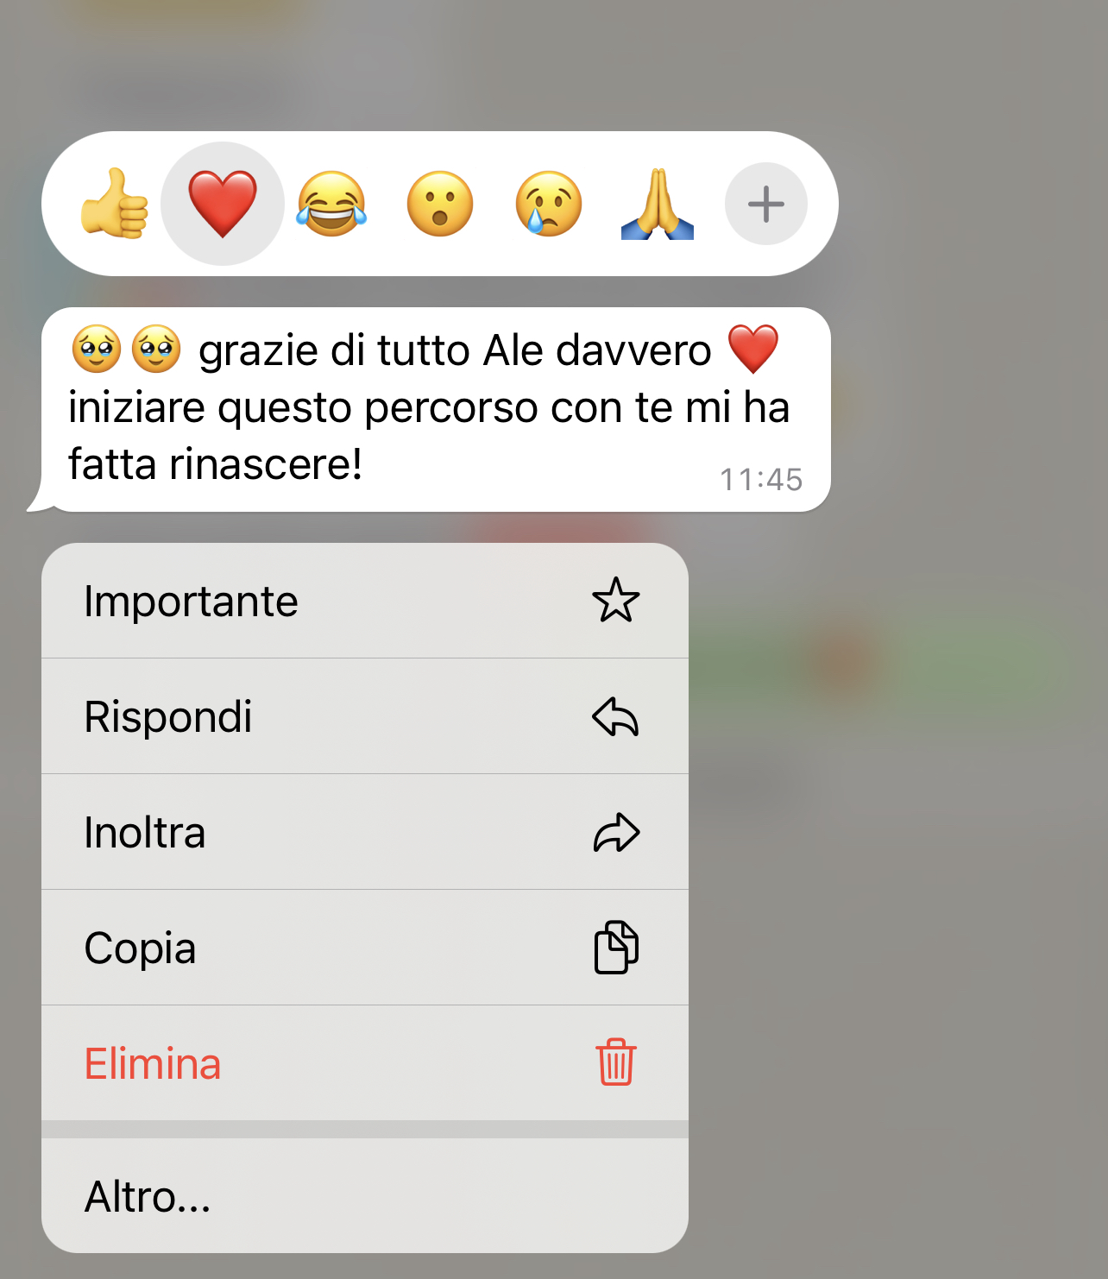Tap the copy documents icon
The width and height of the screenshot is (1108, 1279).
coord(616,948)
